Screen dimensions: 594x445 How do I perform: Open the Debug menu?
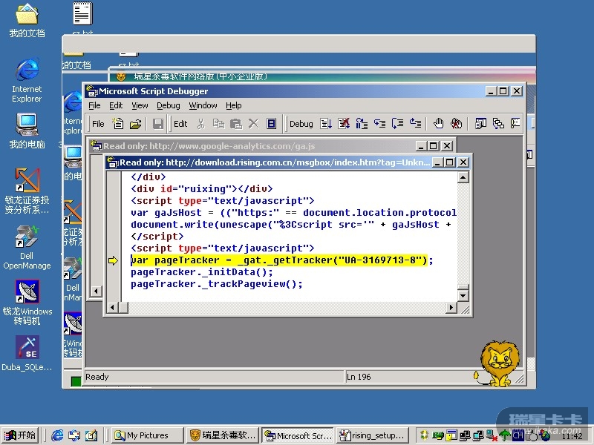169,105
